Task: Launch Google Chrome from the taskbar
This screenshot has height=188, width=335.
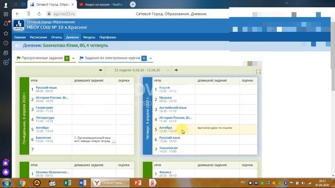Action: click(22, 183)
